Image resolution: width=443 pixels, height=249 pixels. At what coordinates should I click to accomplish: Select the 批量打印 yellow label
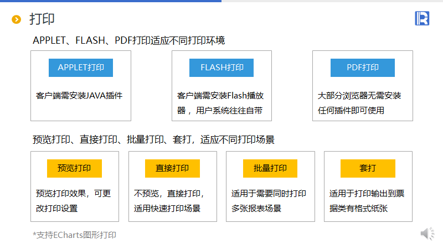[x=270, y=169]
